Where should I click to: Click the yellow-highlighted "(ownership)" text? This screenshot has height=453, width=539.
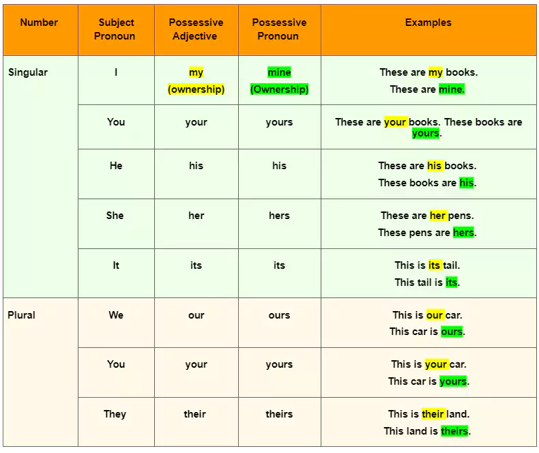pyautogui.click(x=196, y=89)
